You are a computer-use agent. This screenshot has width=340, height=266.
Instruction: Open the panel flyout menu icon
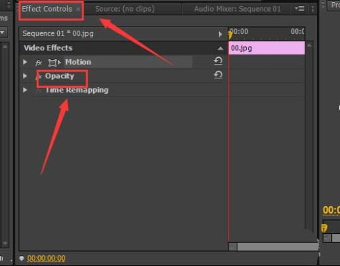(x=299, y=9)
